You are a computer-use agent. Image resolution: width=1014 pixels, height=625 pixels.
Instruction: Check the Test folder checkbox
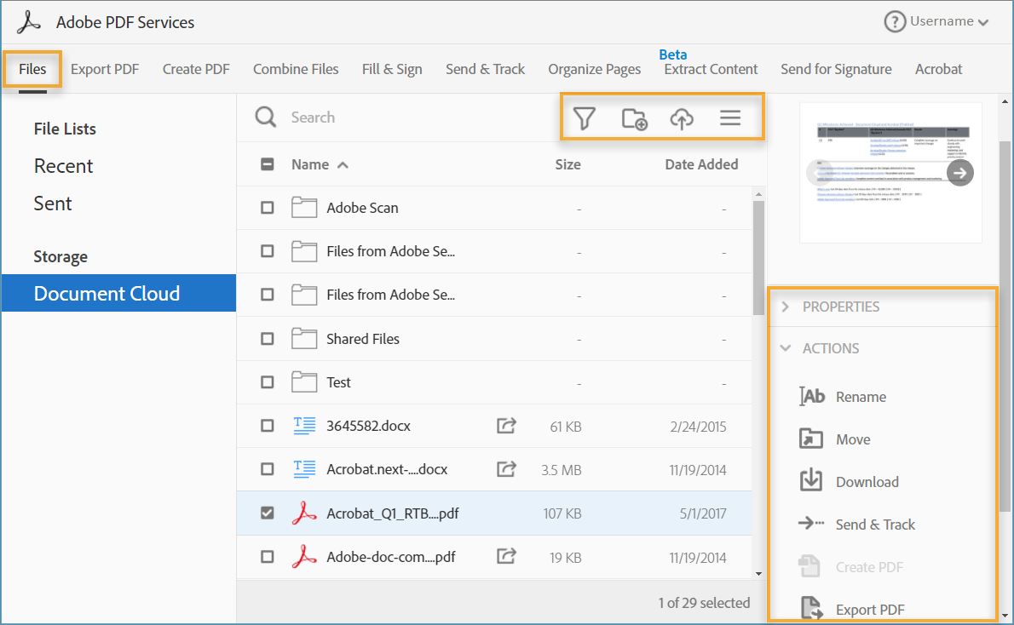click(267, 382)
